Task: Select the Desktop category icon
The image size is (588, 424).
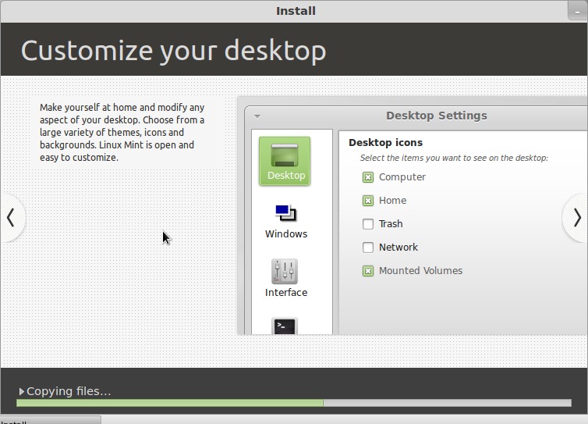Action: click(285, 161)
